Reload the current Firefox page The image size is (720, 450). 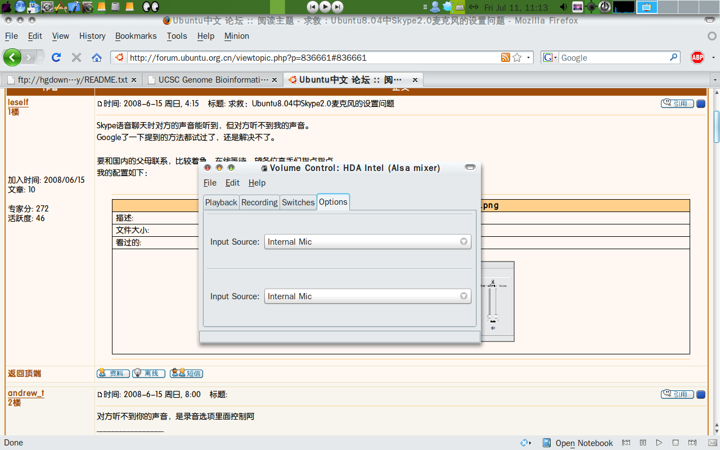56,57
